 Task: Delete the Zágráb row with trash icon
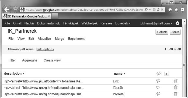[176, 87]
